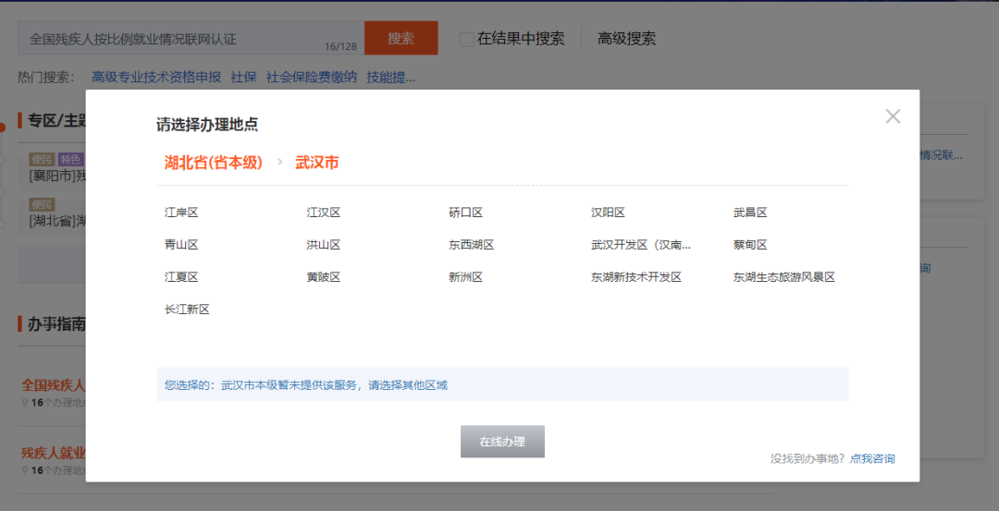The image size is (999, 511).
Task: Click hot search 高级专业技术资格申报
Action: pyautogui.click(x=156, y=77)
